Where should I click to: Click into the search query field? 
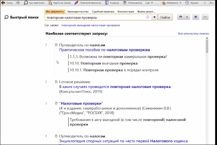[95, 18]
